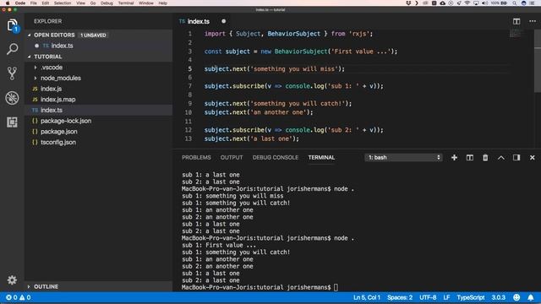Screen dimensions: 541x304
Task: Change encoding via UTF-8 status item
Action: pyautogui.click(x=428, y=297)
